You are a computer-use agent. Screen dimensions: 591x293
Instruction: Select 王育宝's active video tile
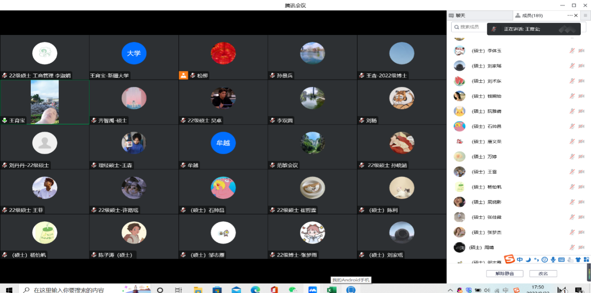45,102
